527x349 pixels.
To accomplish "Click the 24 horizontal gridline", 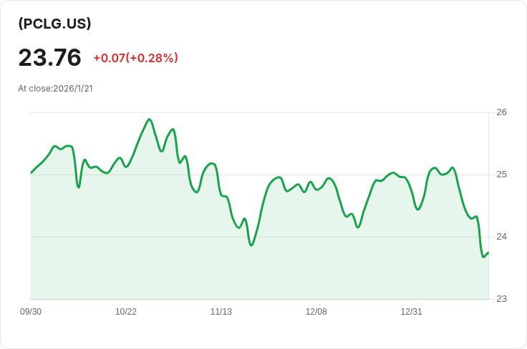I will click(259, 237).
